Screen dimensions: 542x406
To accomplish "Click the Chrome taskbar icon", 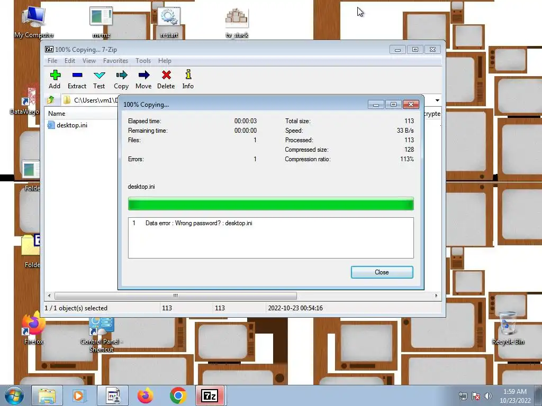I will tap(178, 395).
